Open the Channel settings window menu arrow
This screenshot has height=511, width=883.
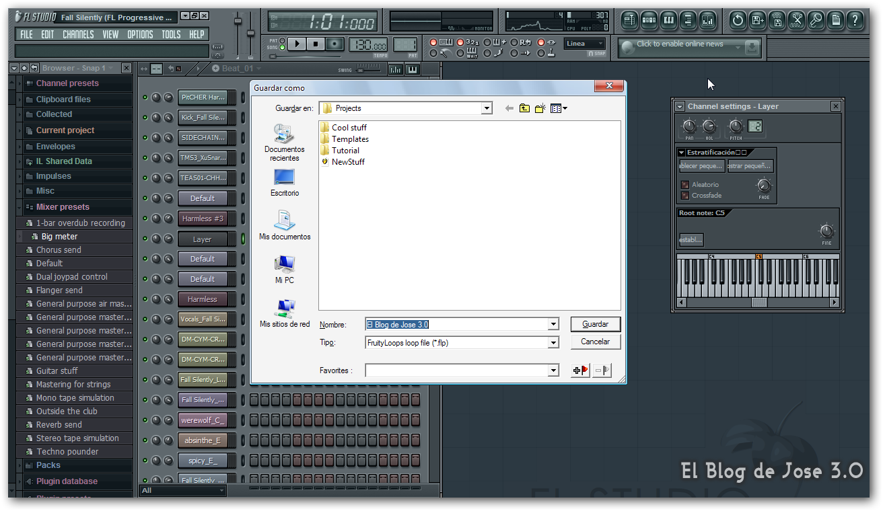tap(680, 106)
